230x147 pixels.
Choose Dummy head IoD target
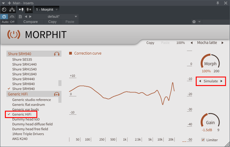[26, 119]
